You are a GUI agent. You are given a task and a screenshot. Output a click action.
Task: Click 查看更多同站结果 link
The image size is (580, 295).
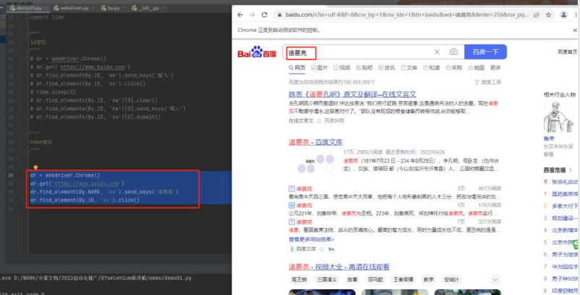pyautogui.click(x=312, y=239)
